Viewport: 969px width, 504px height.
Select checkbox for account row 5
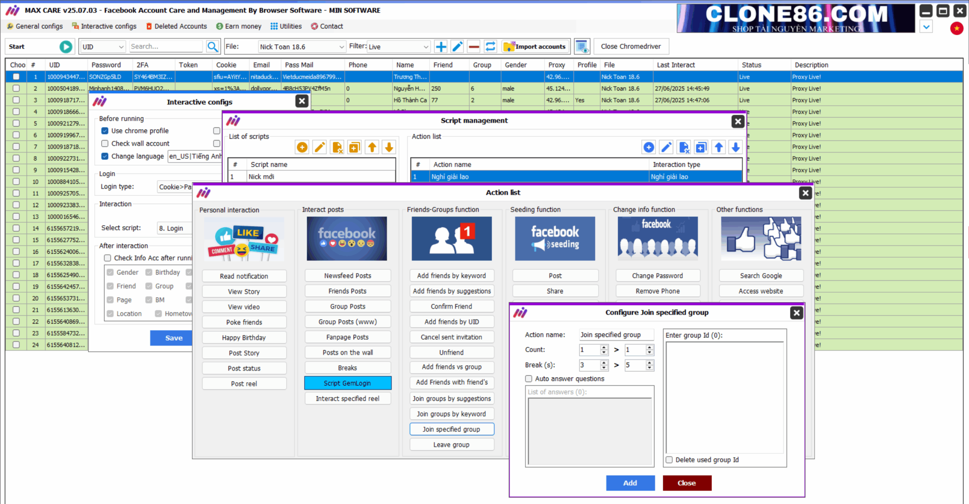pyautogui.click(x=16, y=123)
